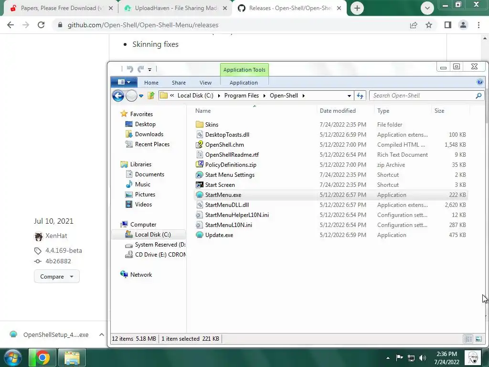Select StartMenu.exe application file

tap(330, 195)
